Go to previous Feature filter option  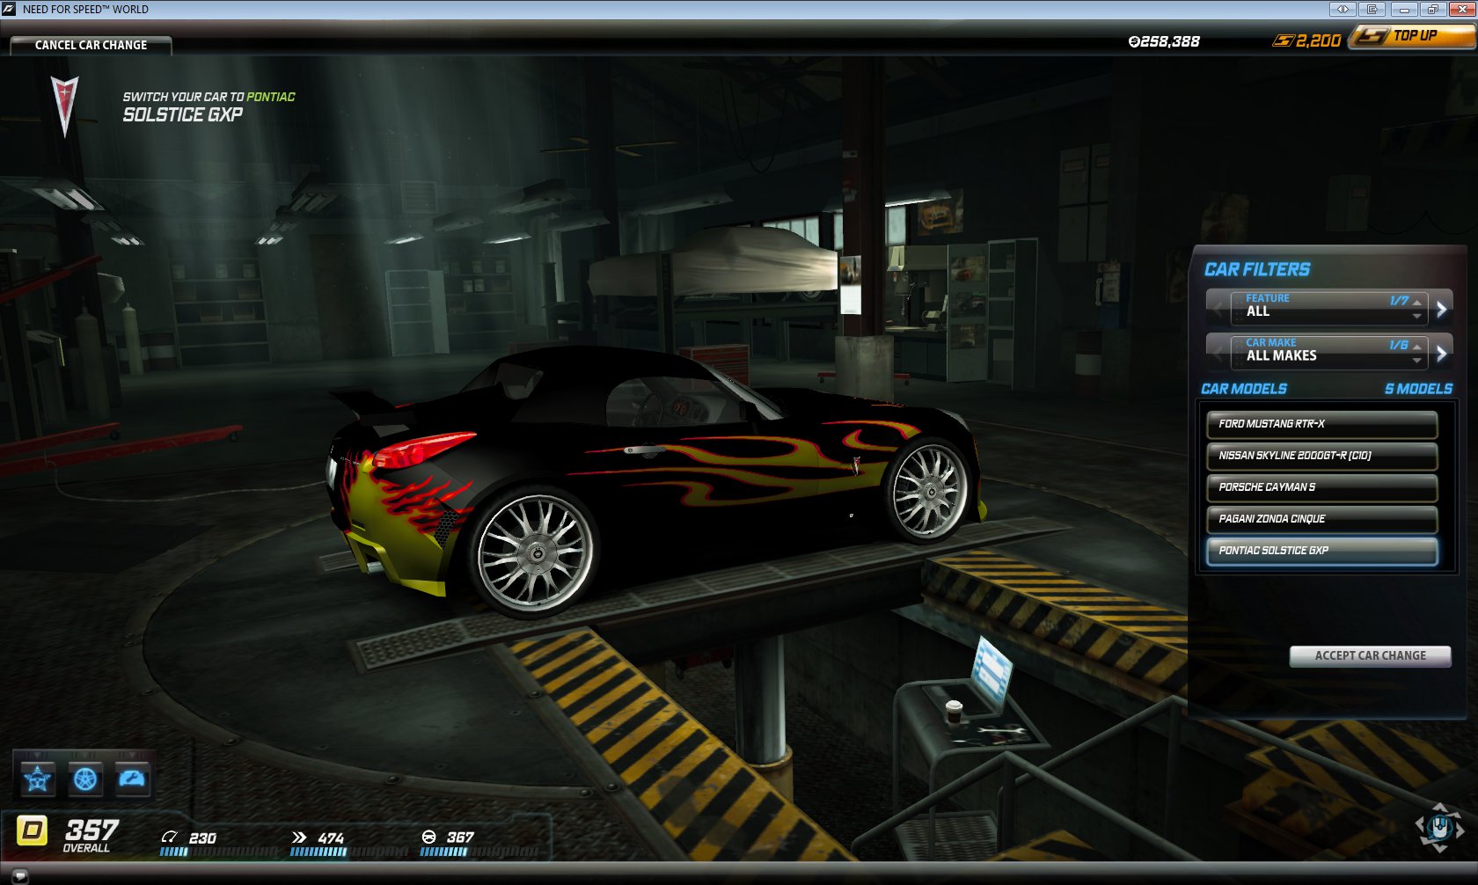(x=1218, y=309)
